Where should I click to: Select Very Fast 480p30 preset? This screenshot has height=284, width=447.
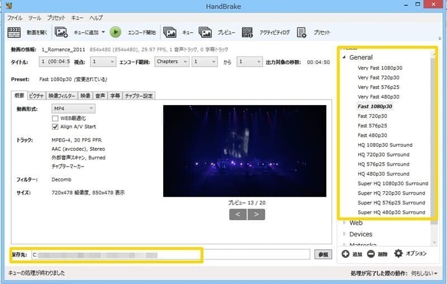[x=379, y=97]
